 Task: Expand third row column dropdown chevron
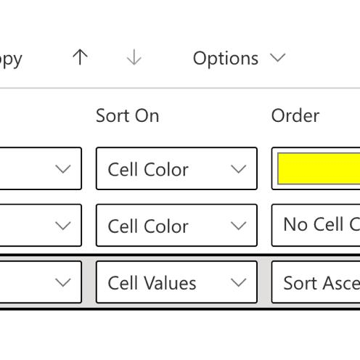pos(63,282)
